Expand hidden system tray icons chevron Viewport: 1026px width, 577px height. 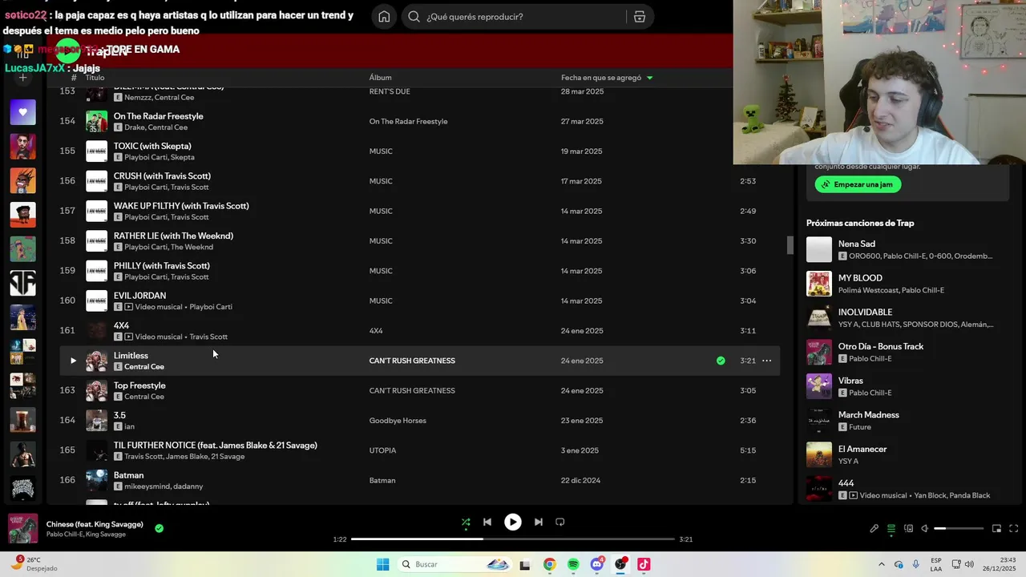882,564
